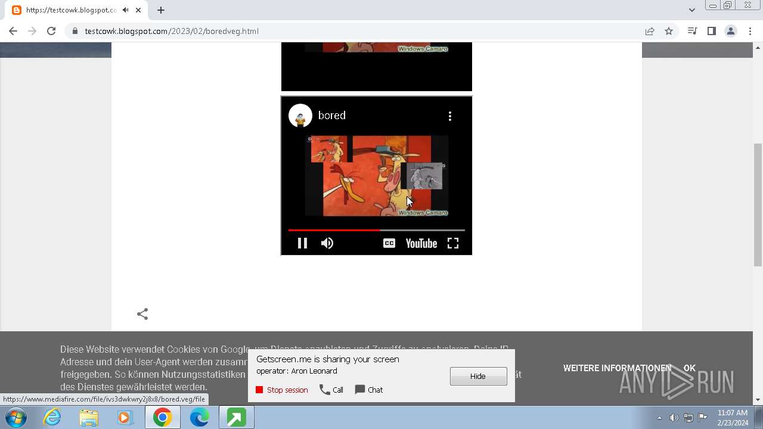Seek on the red video progress bar
Viewport: 763px width, 429px height.
point(376,229)
